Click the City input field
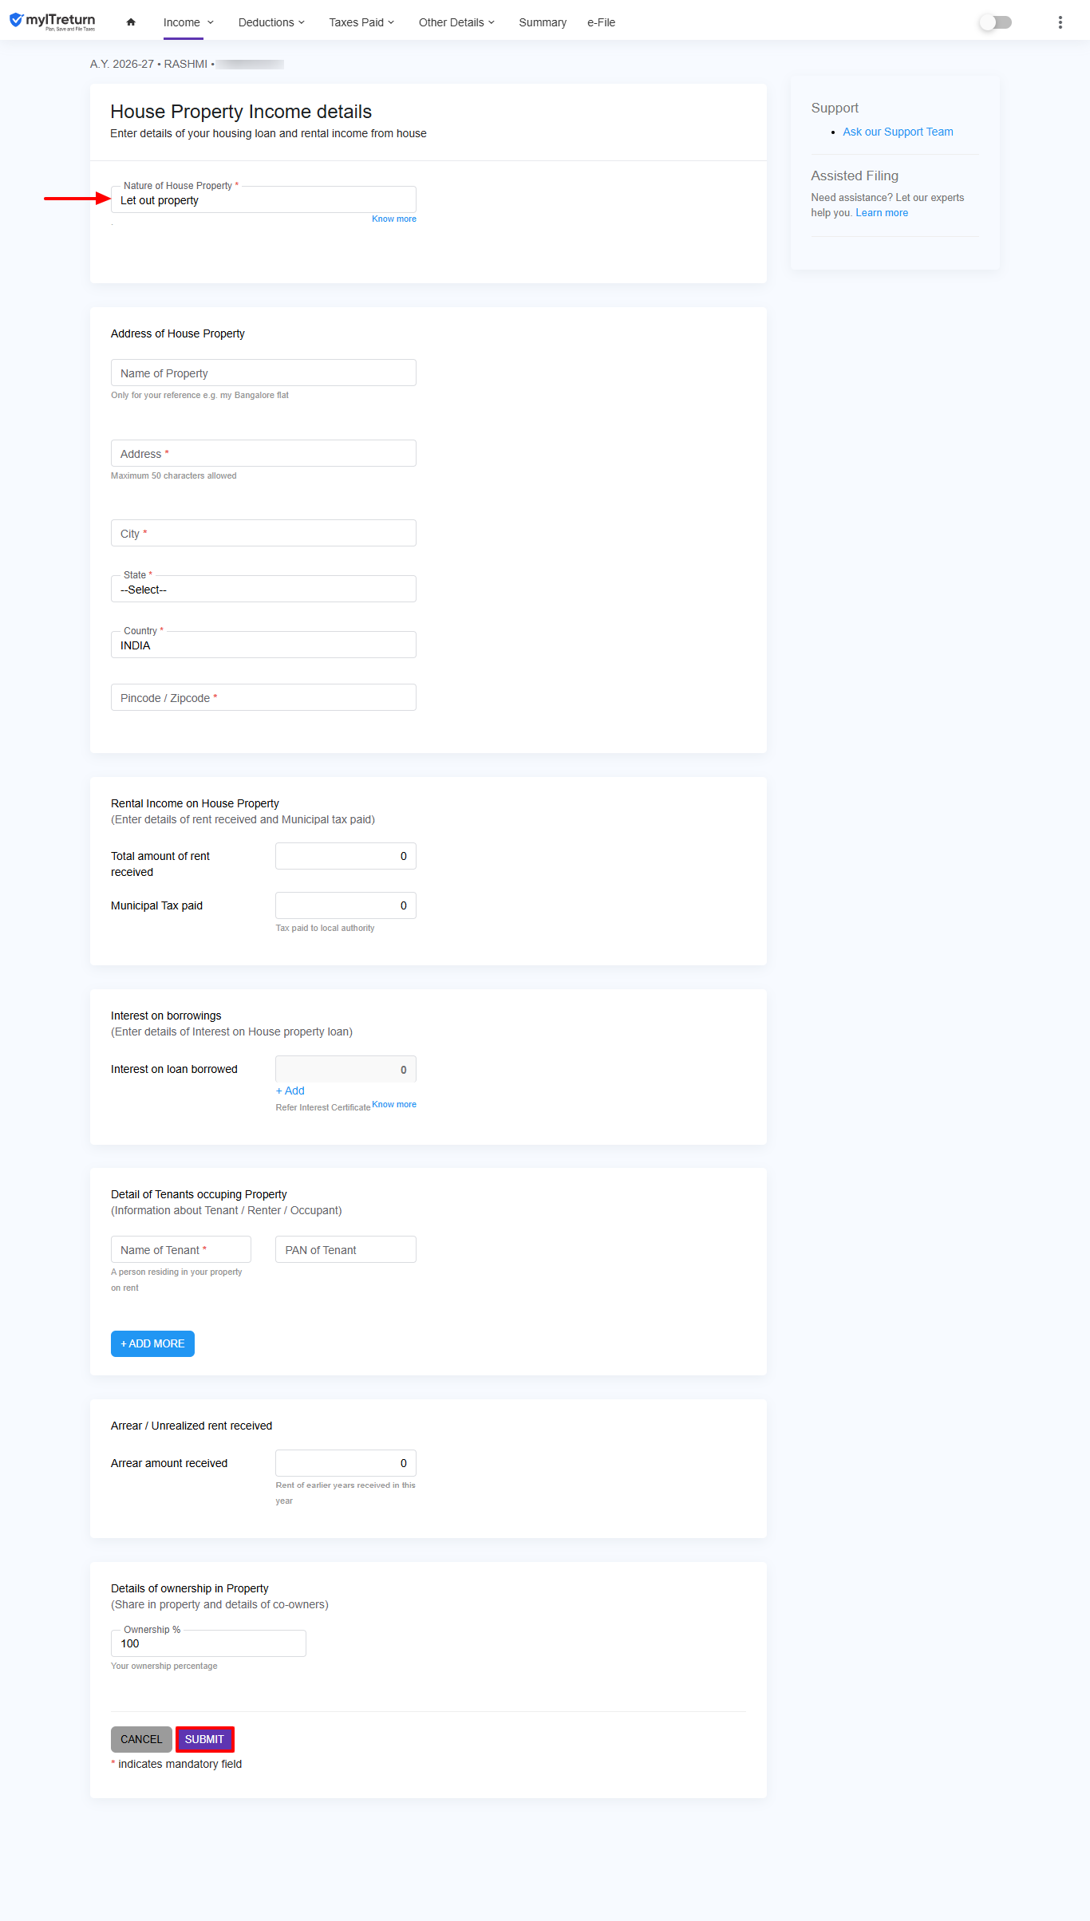Screen dimensions: 1090x1921 point(263,533)
